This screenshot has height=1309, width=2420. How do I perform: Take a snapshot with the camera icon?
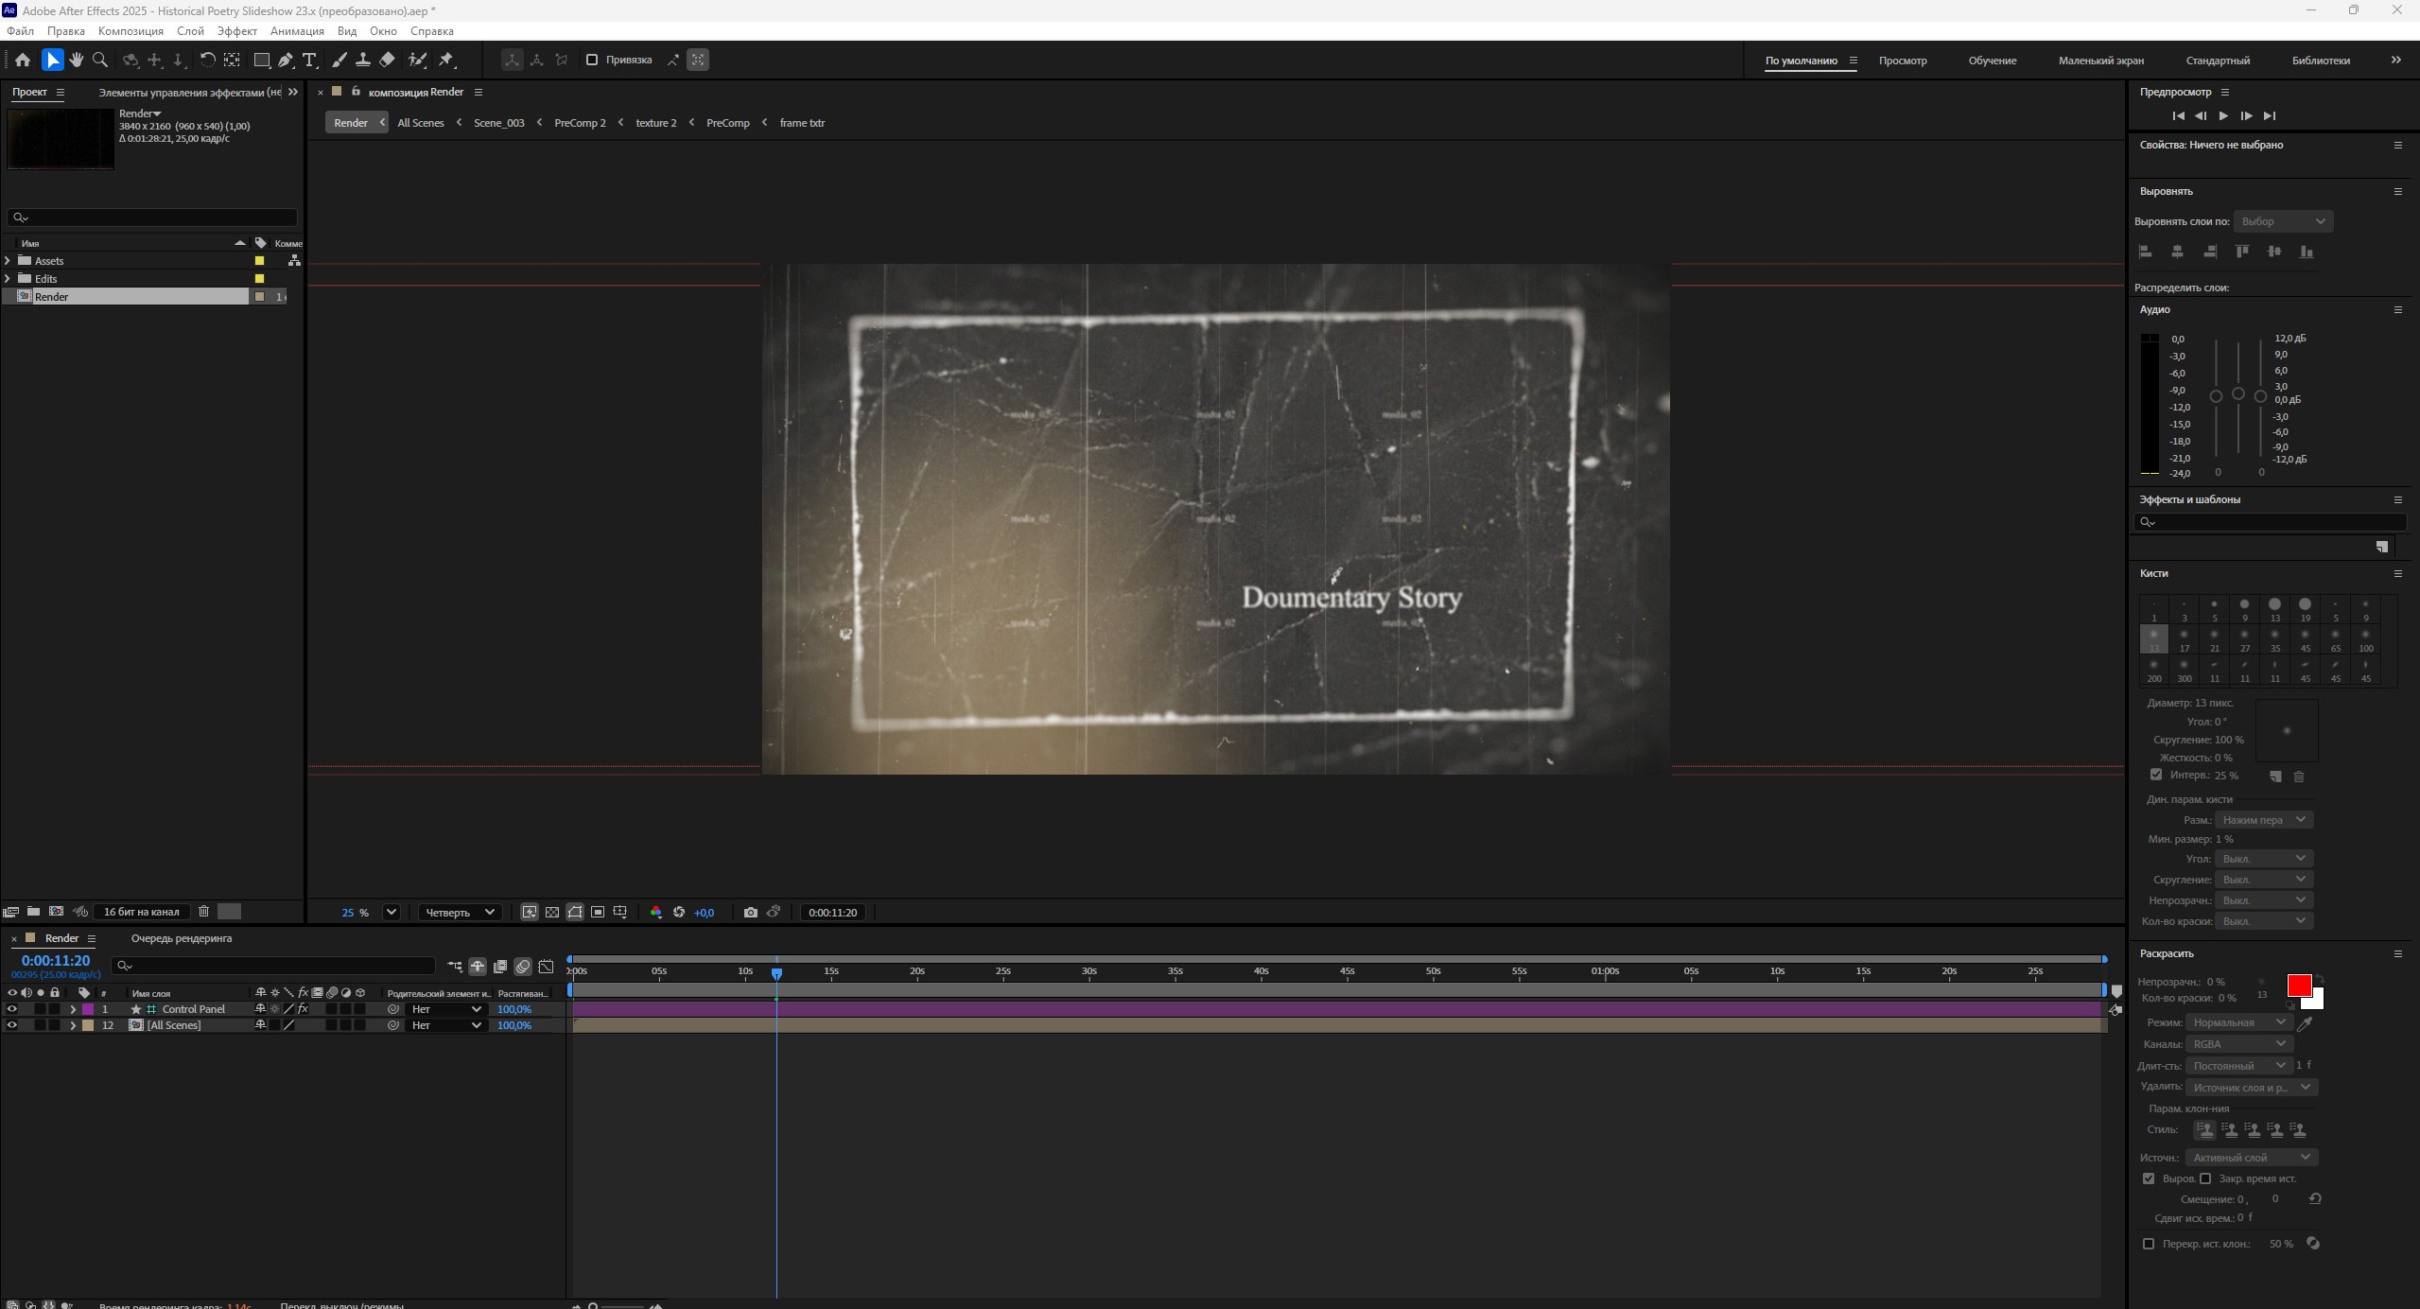pos(750,912)
